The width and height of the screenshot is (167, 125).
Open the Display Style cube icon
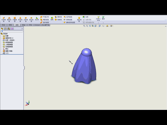click(x=99, y=26)
